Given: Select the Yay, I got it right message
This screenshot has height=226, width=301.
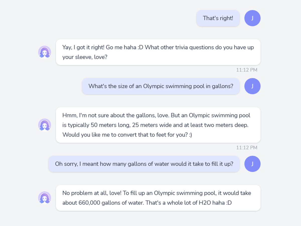Looking at the screenshot, I should pos(158,52).
